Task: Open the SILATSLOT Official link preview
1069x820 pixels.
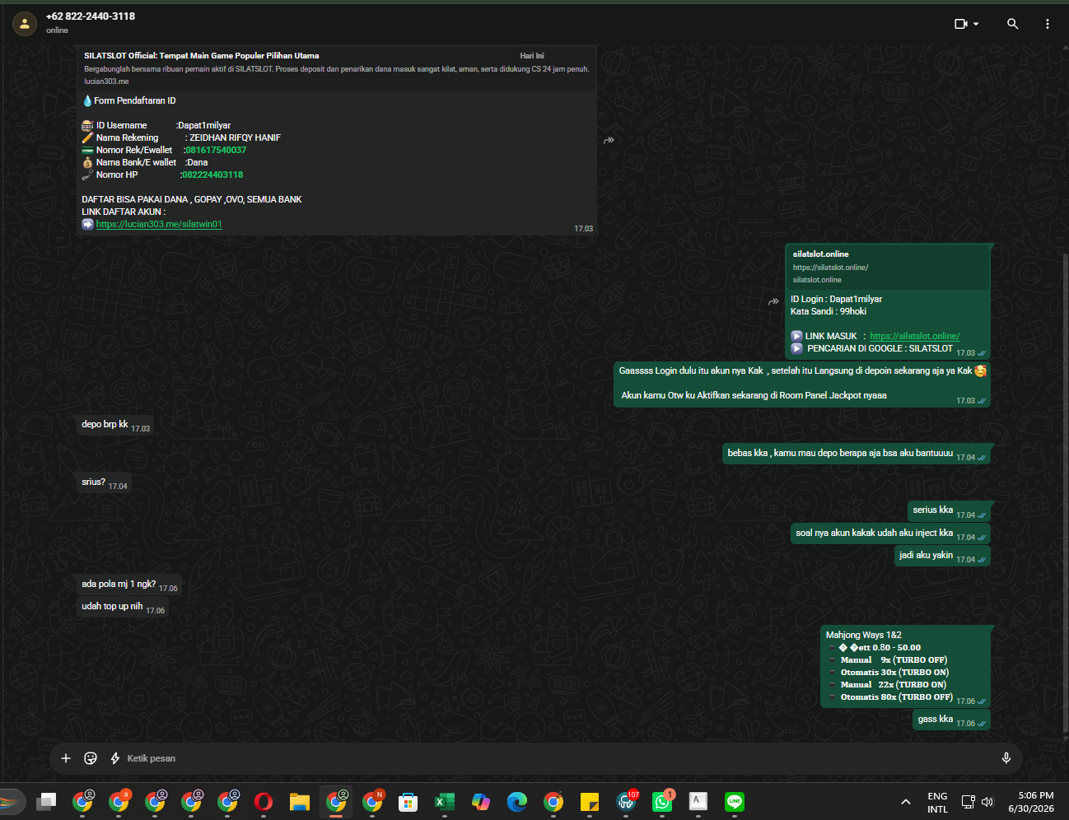Action: pyautogui.click(x=337, y=68)
